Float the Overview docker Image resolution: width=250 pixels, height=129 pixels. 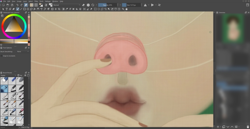pos(246,13)
